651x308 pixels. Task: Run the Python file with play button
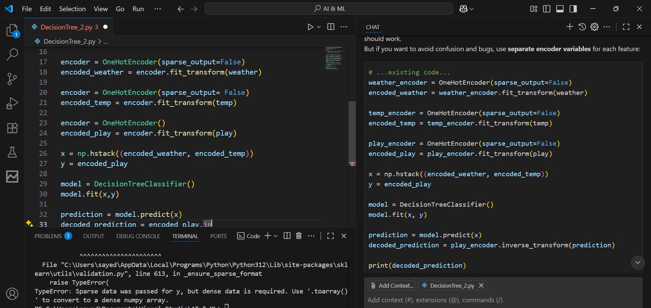[x=310, y=27]
